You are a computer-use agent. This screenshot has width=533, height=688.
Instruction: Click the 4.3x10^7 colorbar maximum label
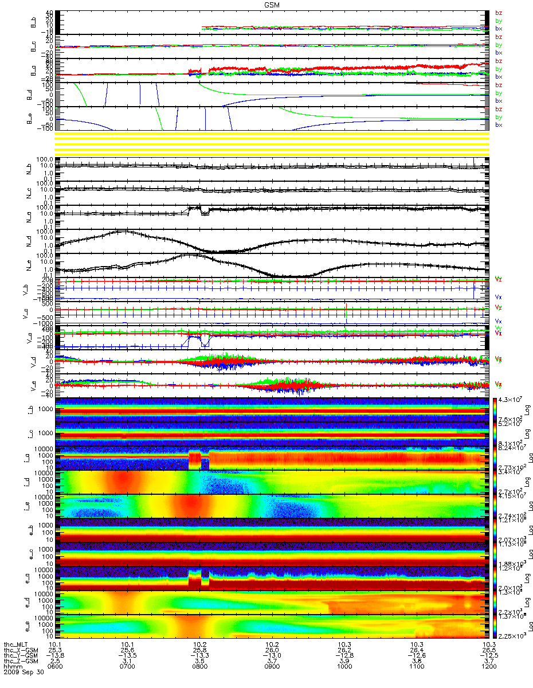[x=511, y=398]
